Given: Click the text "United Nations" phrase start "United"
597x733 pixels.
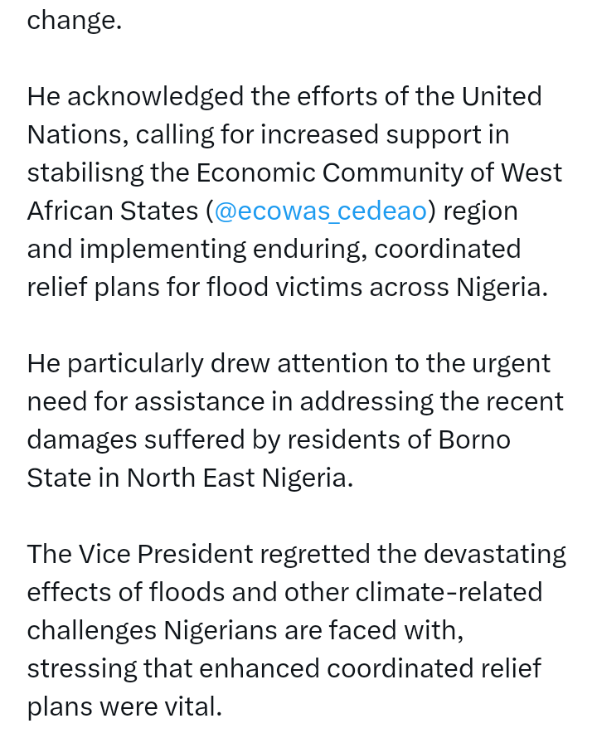Looking at the screenshot, I should click(502, 96).
